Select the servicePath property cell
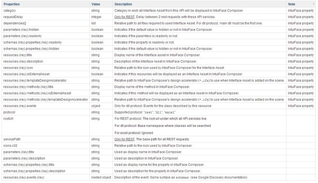The height and width of the screenshot is (183, 318). pos(46,139)
